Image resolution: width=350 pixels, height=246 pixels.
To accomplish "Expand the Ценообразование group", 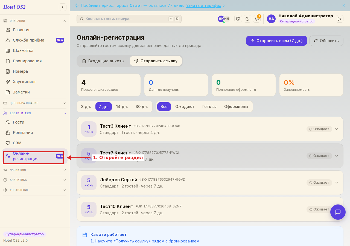I will coord(35,103).
